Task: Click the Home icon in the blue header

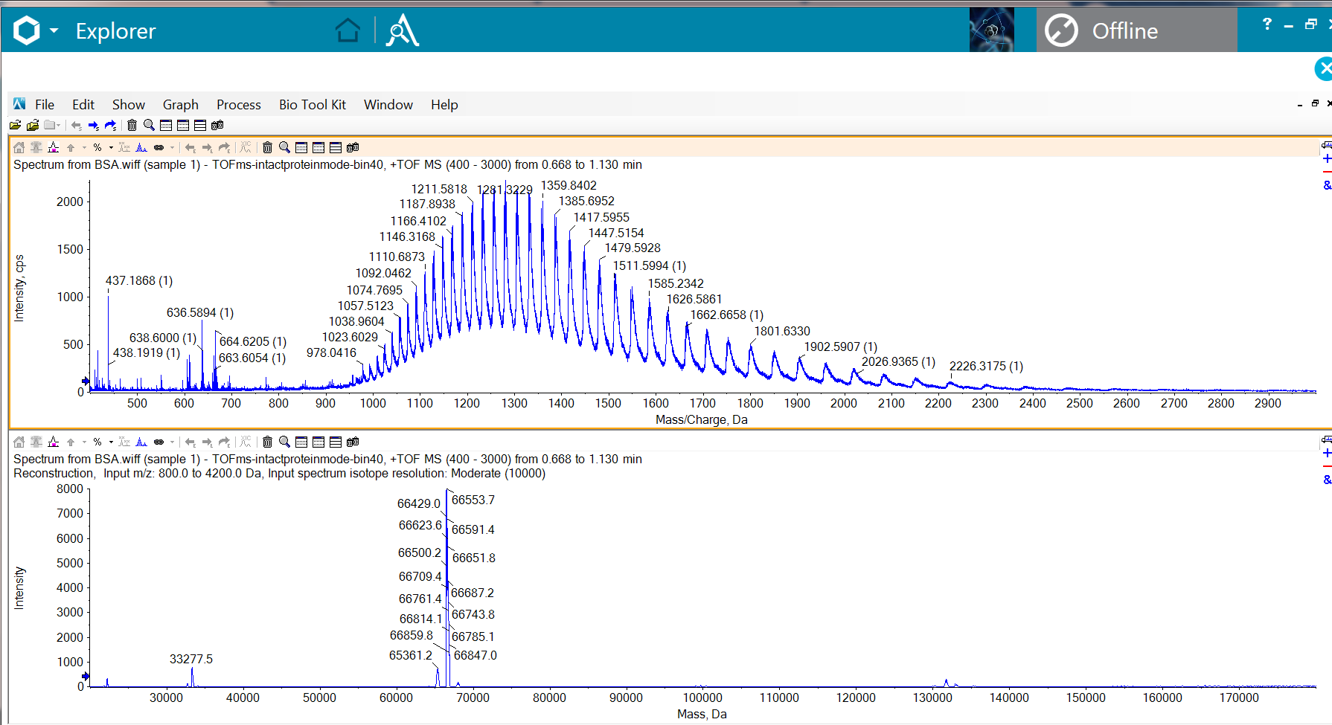Action: 348,30
